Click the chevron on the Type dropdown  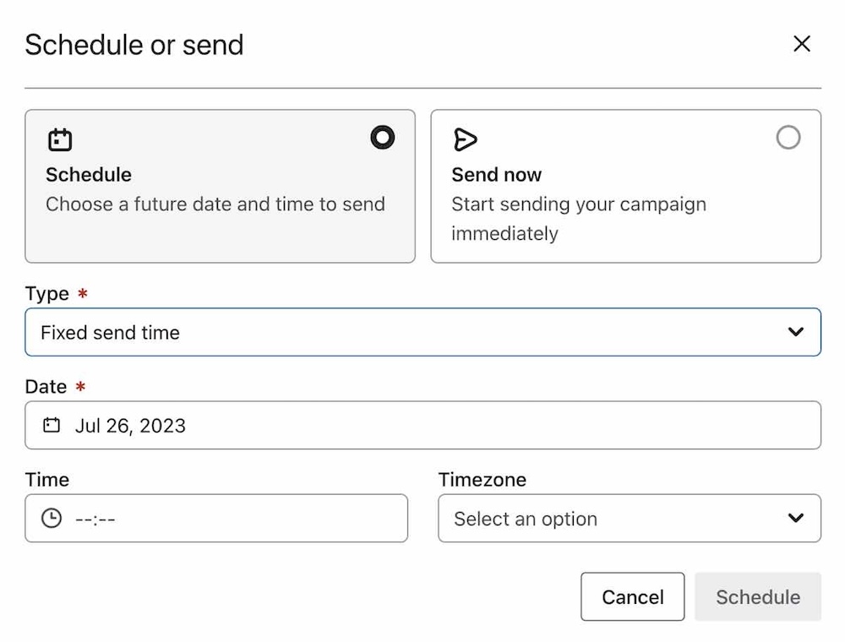coord(795,332)
